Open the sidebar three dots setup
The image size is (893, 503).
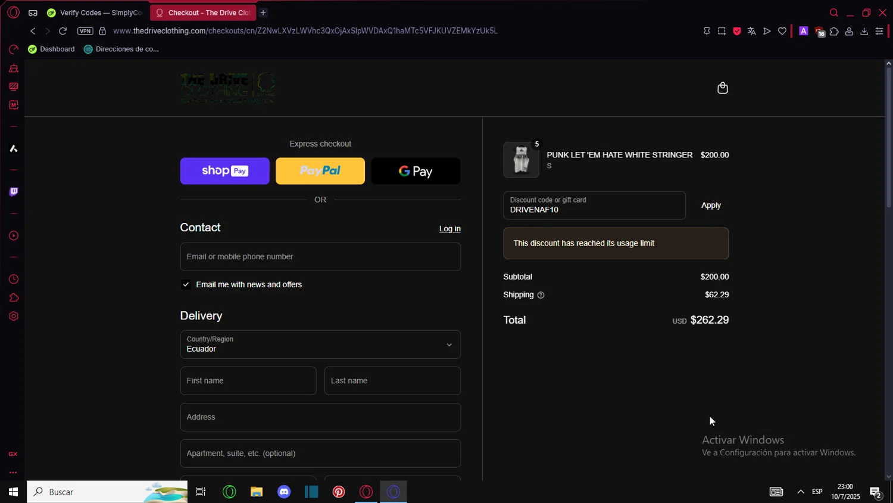click(13, 473)
